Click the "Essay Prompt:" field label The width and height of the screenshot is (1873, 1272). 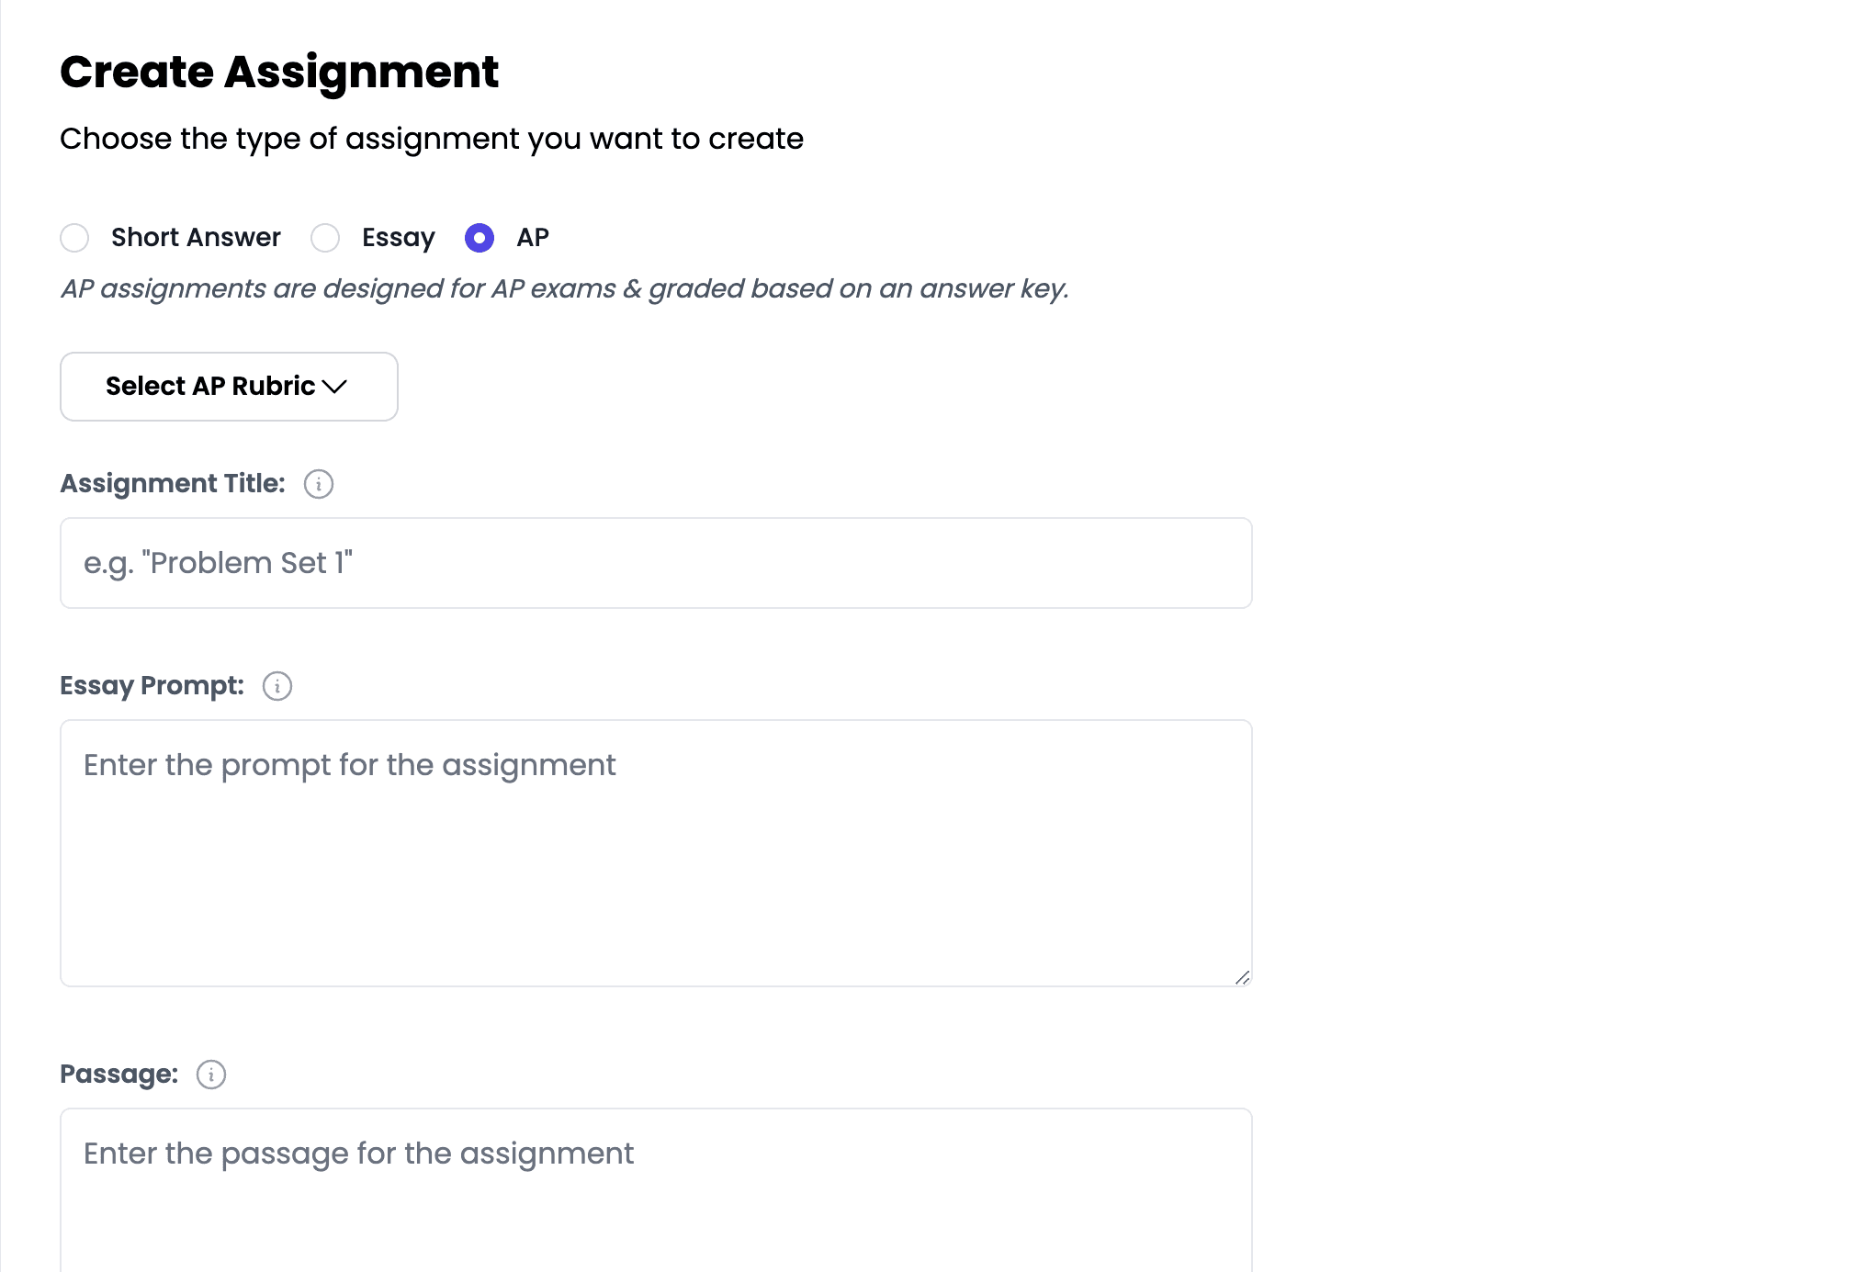(152, 686)
